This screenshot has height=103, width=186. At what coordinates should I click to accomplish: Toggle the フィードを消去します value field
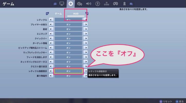click(x=68, y=57)
